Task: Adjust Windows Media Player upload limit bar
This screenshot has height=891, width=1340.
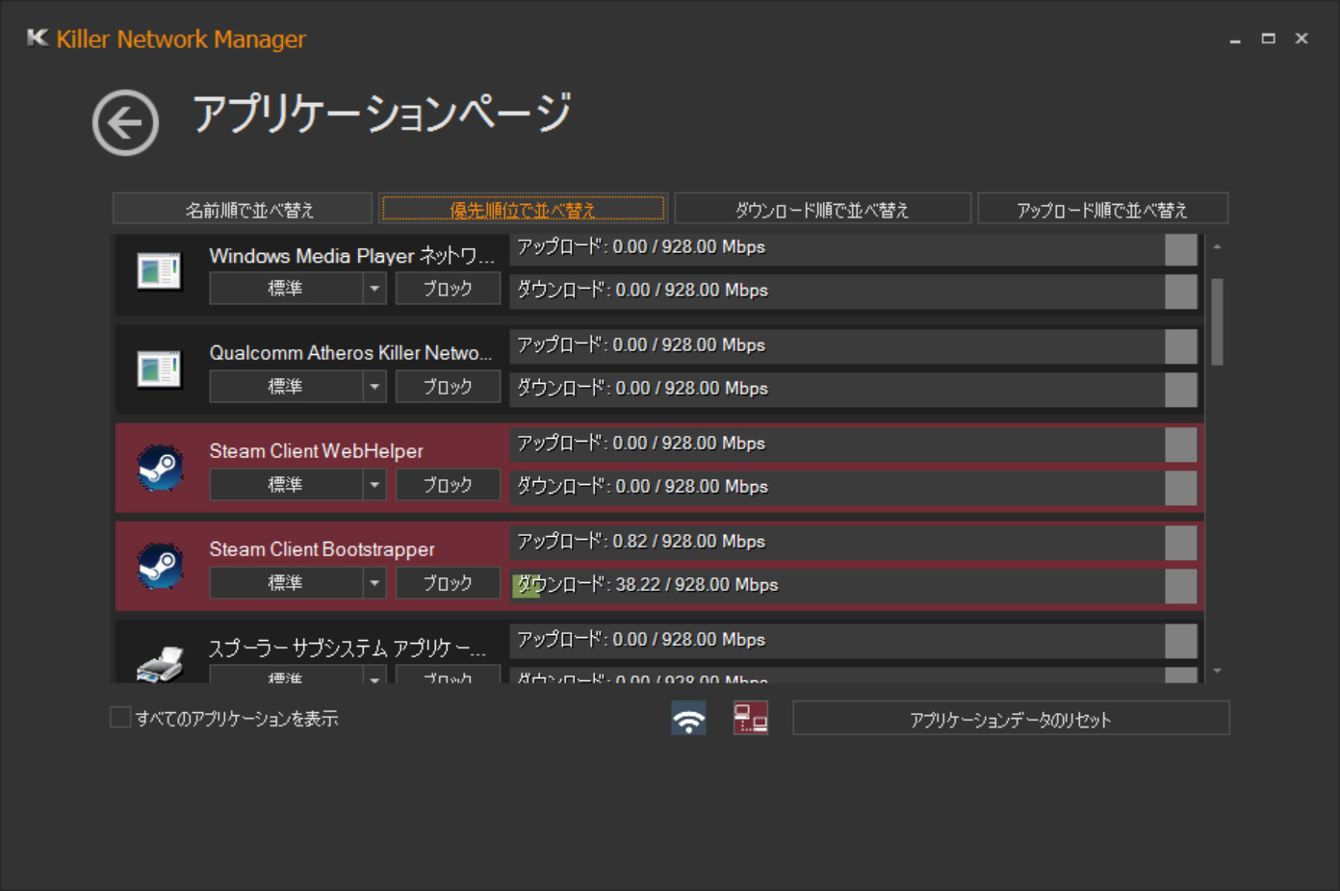Action: pos(854,248)
